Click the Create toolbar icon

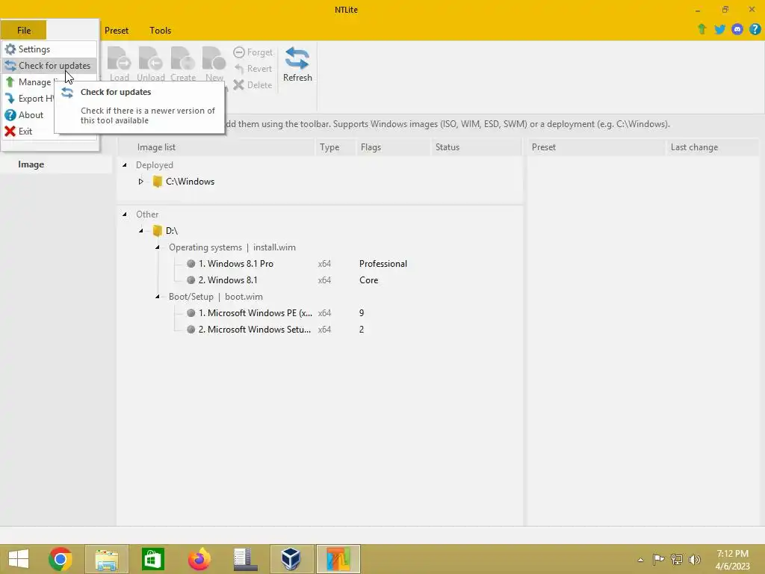click(x=183, y=64)
